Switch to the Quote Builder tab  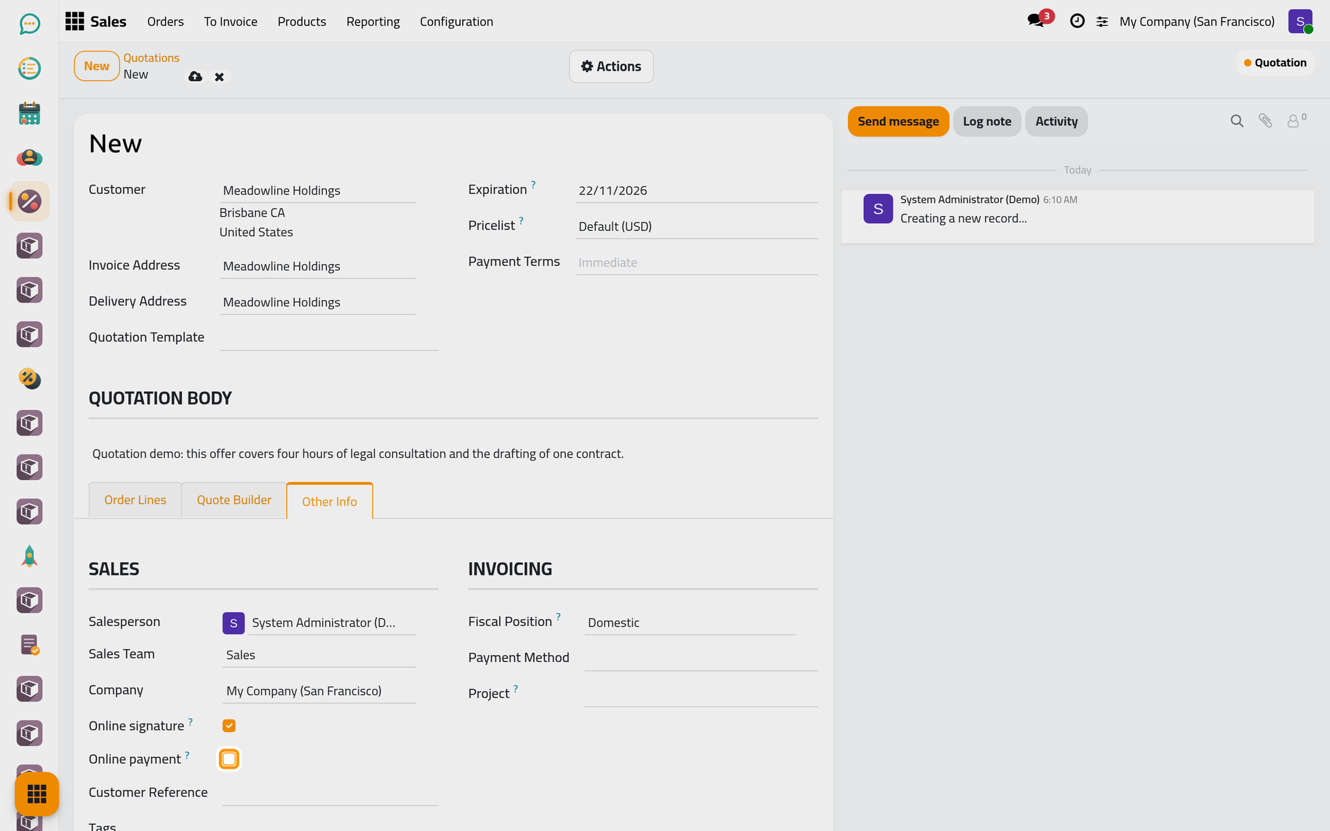click(x=234, y=500)
